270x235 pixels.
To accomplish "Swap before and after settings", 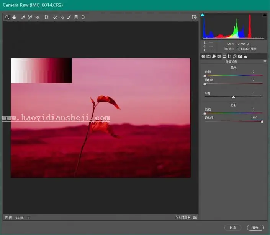I will pyautogui.click(x=183, y=217).
